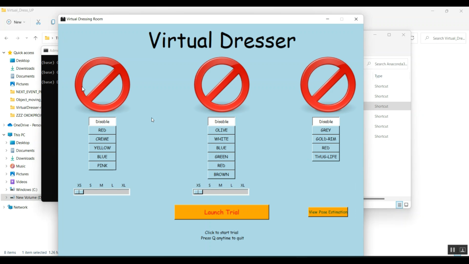Screen dimensions: 469x264
Task: Click the Cut scissors icon in Explorer
Action: (38, 22)
